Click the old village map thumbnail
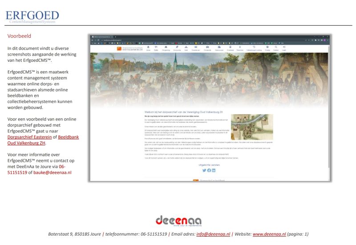This screenshot has height=245, width=356. [252, 127]
